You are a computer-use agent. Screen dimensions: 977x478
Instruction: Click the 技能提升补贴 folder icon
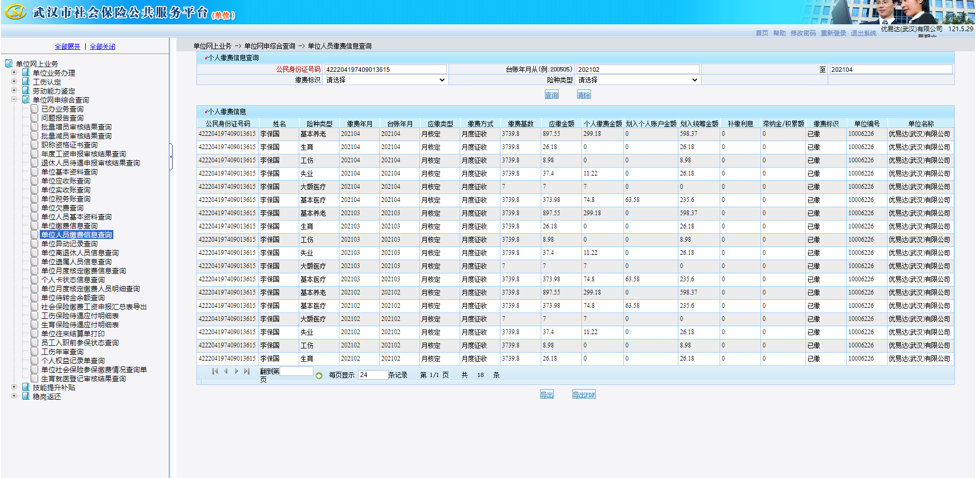pos(25,388)
